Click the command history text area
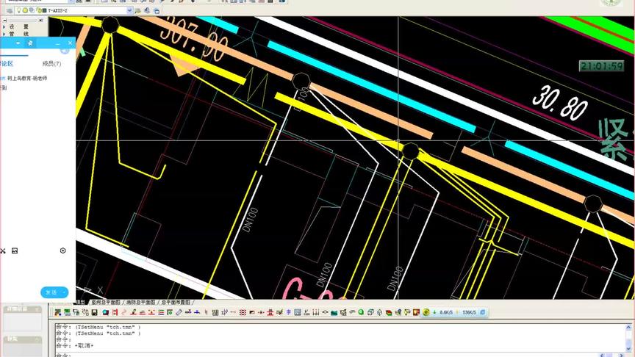 (340, 336)
